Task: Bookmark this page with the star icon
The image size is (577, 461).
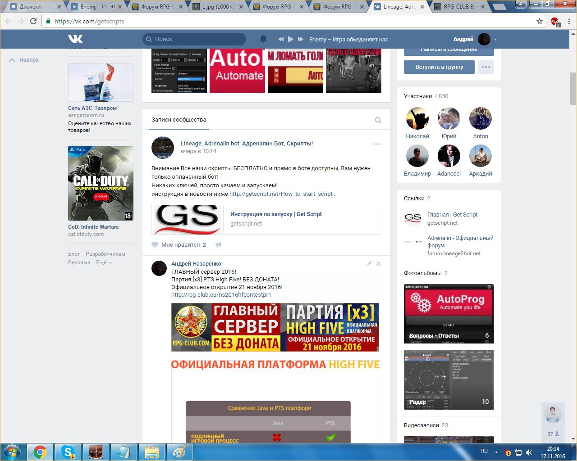Action: (540, 21)
